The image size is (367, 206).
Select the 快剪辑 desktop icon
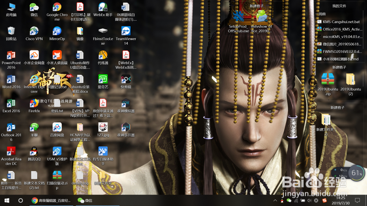tap(126, 82)
